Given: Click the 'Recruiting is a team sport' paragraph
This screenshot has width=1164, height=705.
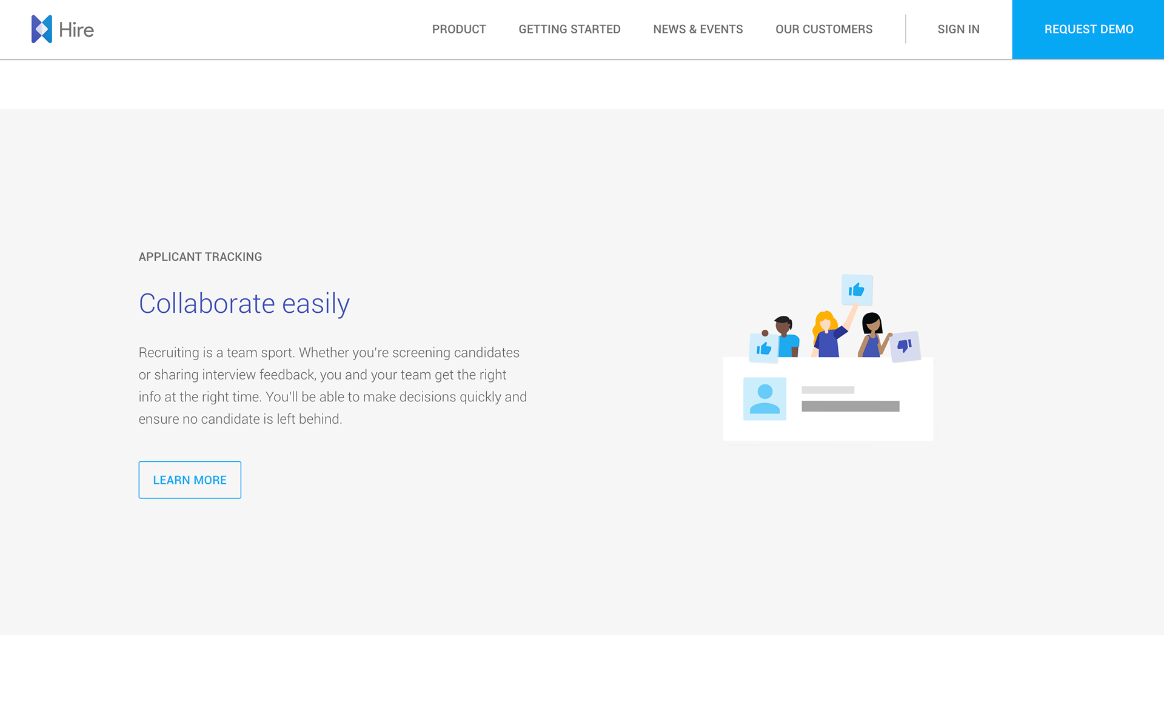Looking at the screenshot, I should (x=333, y=386).
